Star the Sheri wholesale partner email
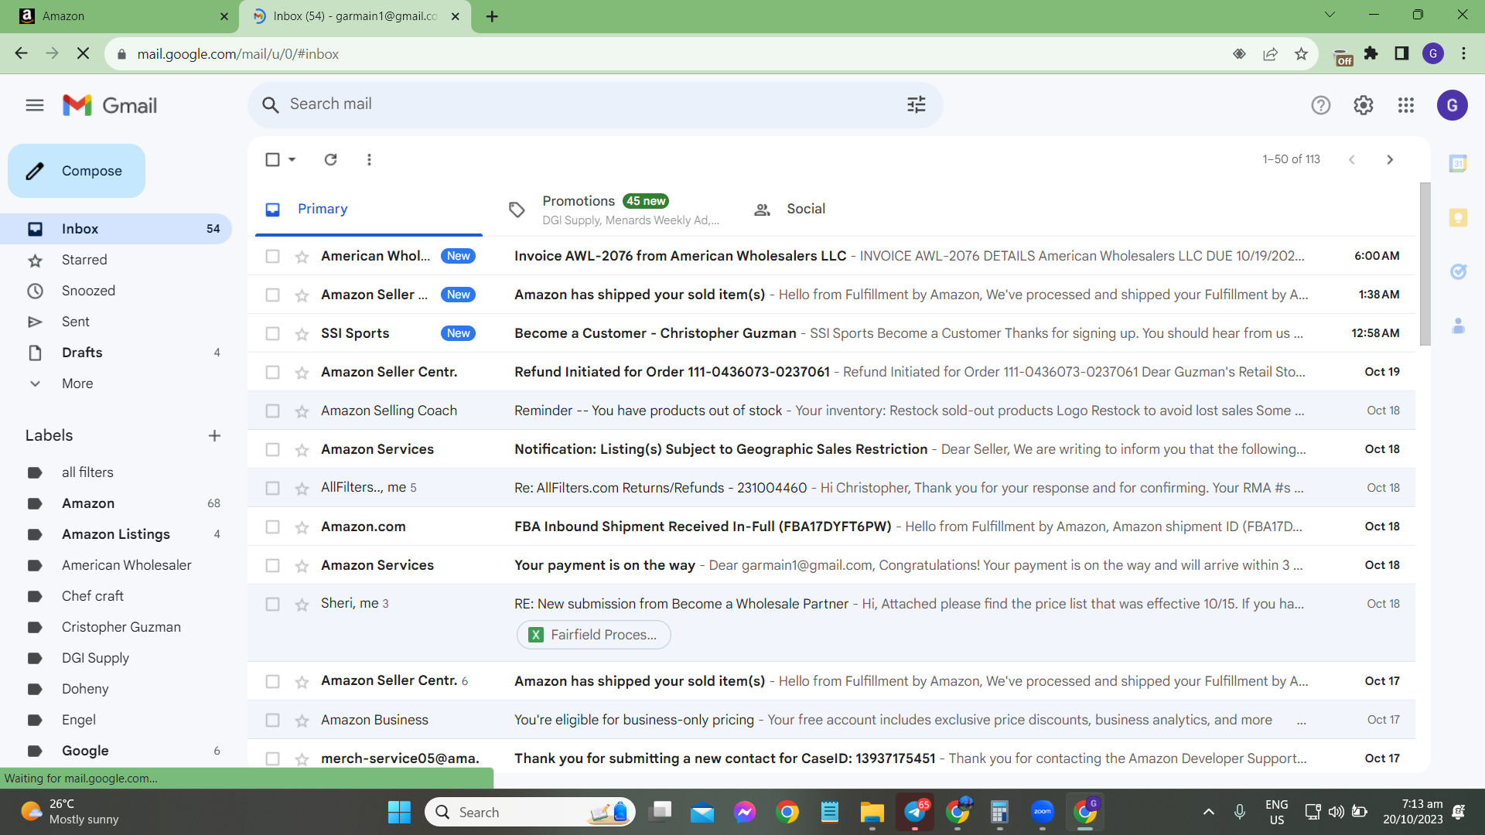Image resolution: width=1485 pixels, height=835 pixels. tap(302, 605)
